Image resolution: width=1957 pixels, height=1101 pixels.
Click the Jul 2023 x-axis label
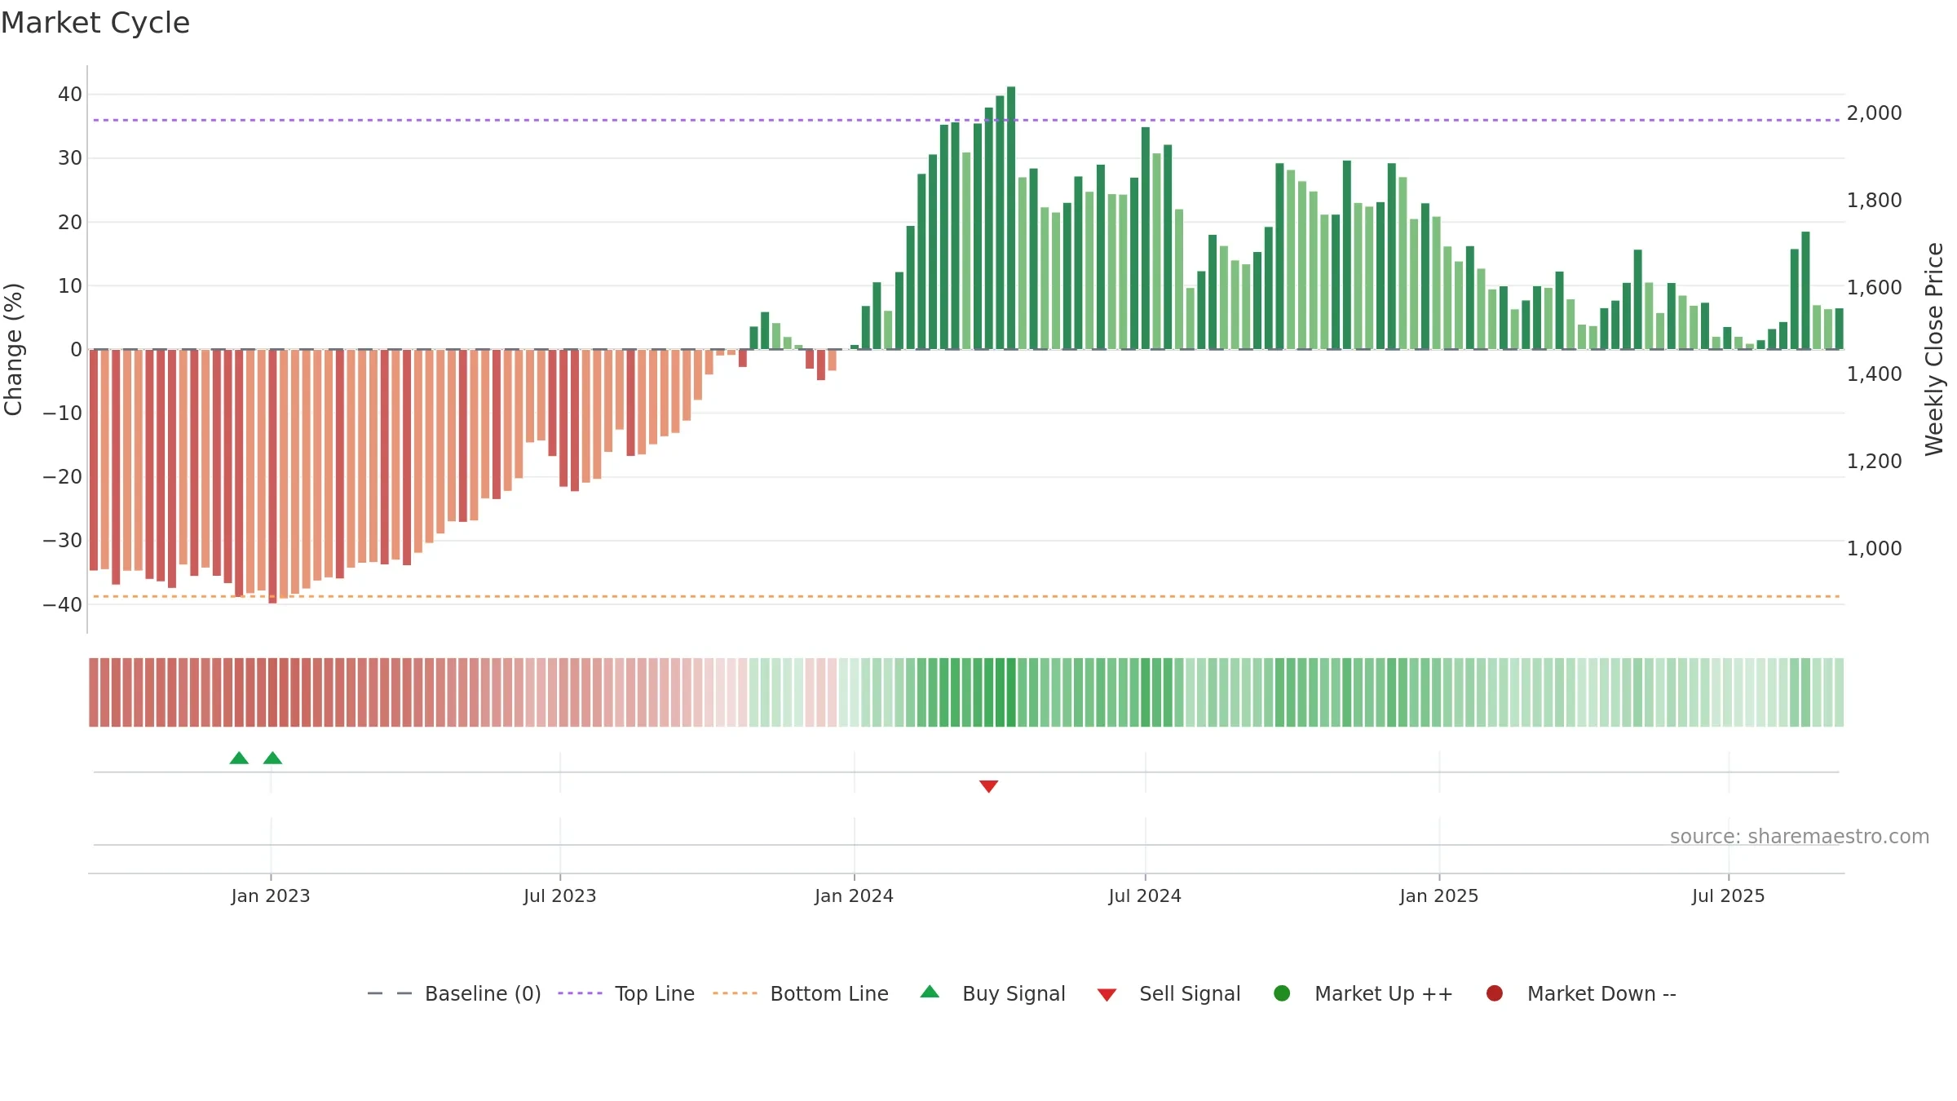pos(560,895)
